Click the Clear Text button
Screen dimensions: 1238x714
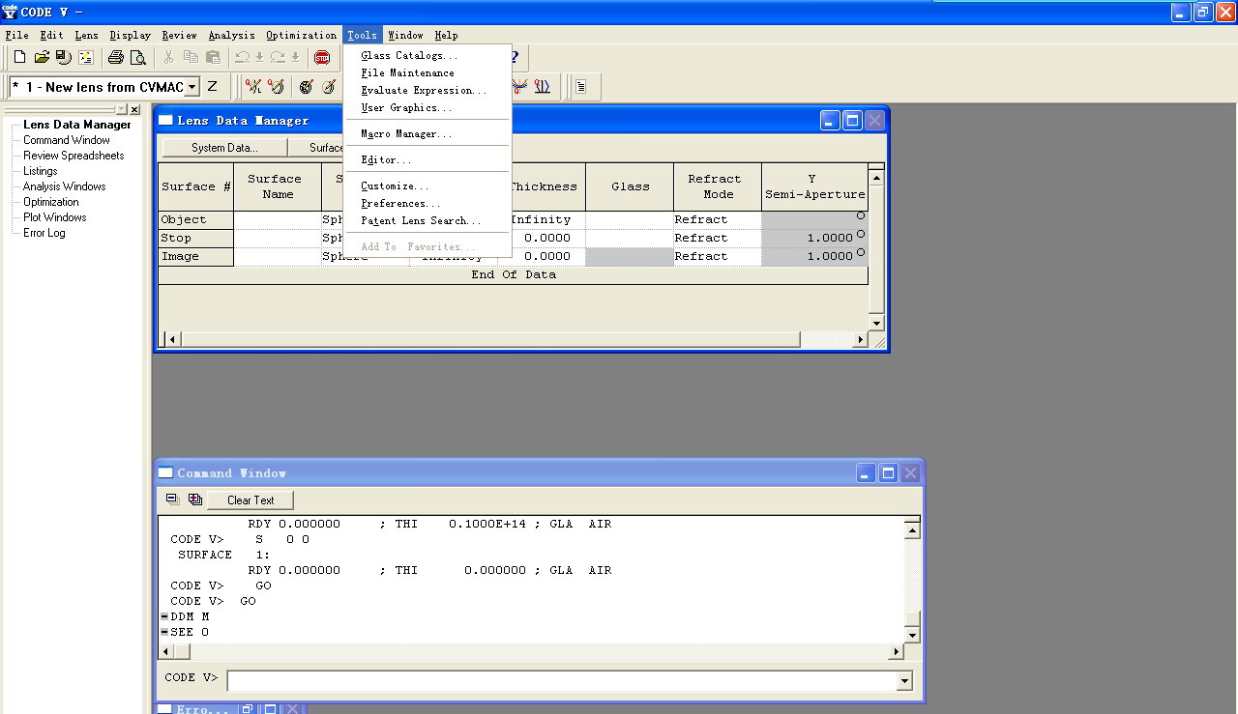251,500
